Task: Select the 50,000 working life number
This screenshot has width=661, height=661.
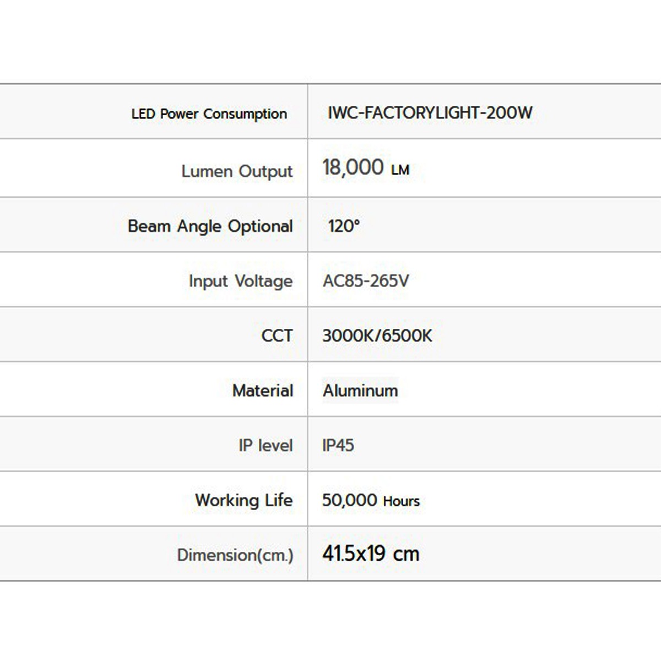Action: click(x=349, y=500)
